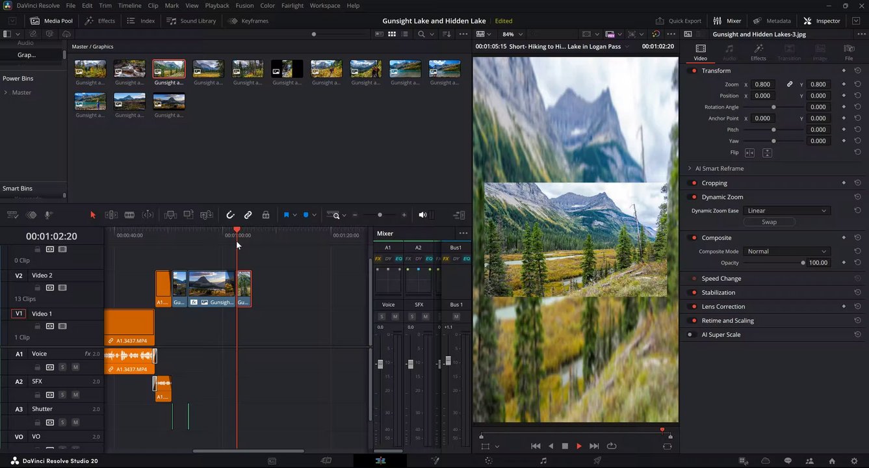
Task: Click the blue Flag clip icon
Action: [286, 215]
